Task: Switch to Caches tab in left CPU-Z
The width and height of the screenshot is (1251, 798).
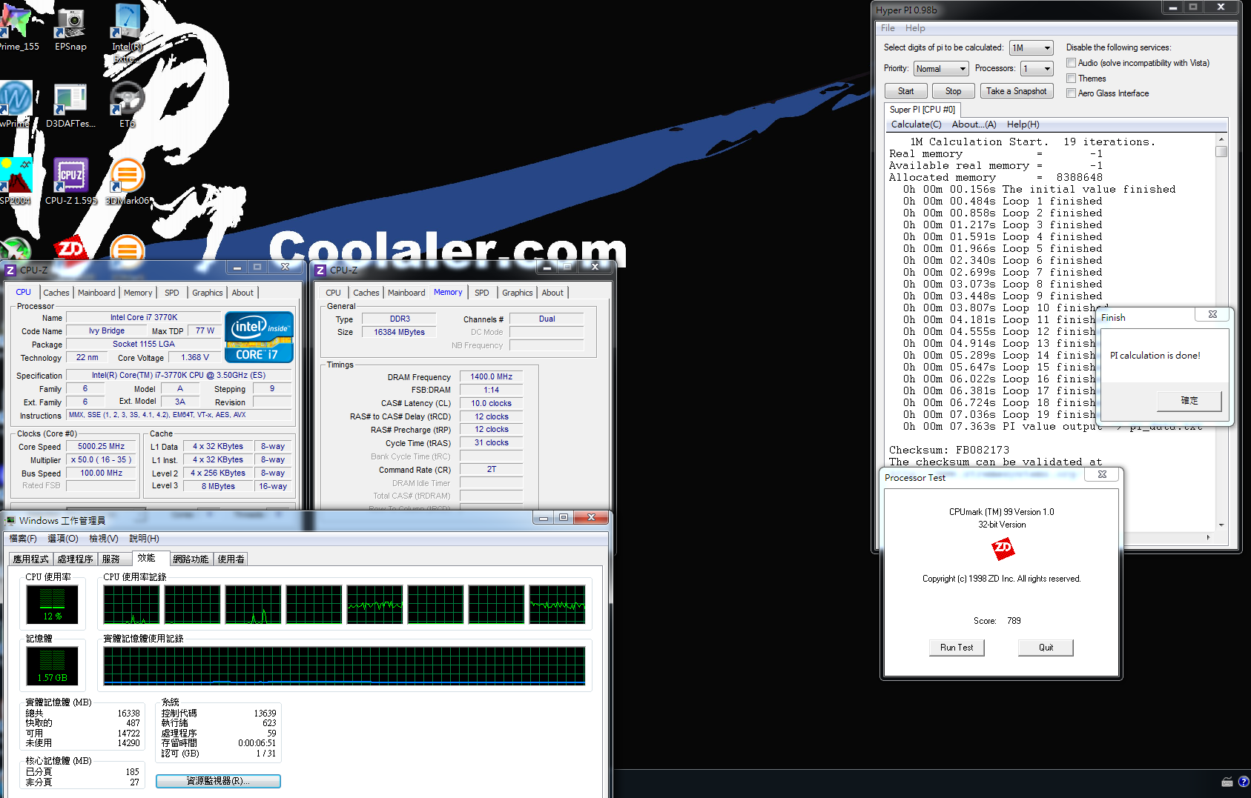Action: point(56,293)
